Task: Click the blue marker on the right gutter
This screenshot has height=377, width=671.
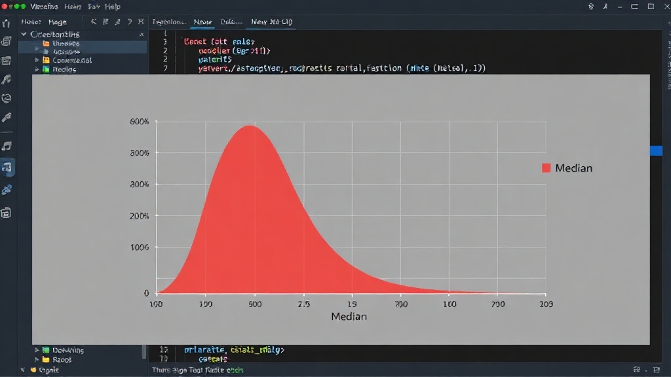Action: (x=656, y=151)
